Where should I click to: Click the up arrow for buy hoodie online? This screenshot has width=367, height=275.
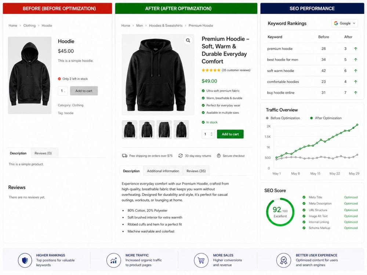pos(356,93)
